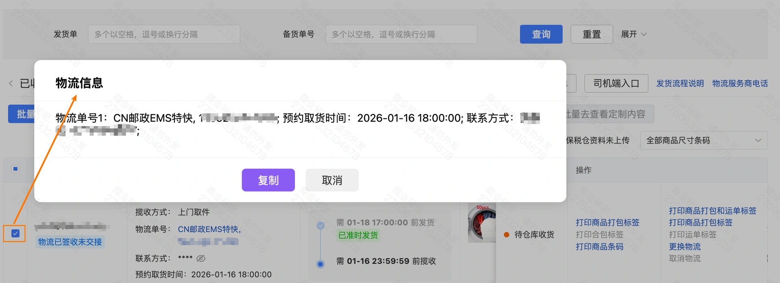Click 打印商品打包和运单标签 link
The width and height of the screenshot is (780, 283).
click(x=713, y=211)
